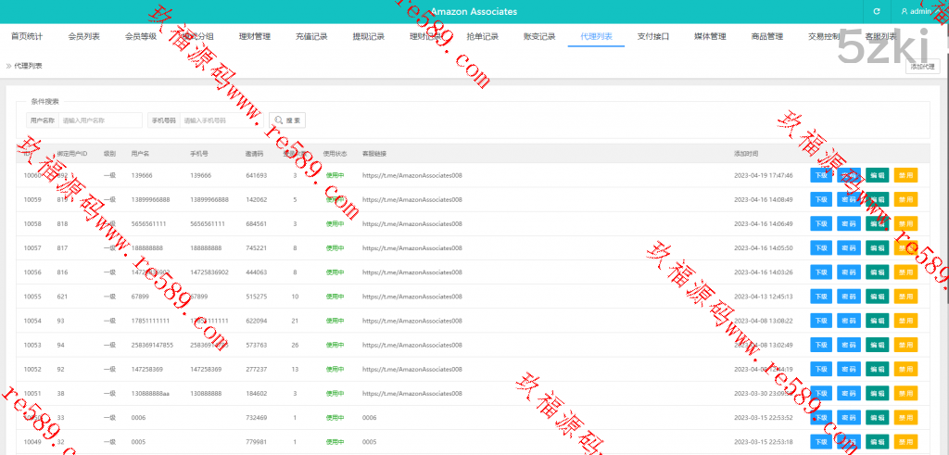The height and width of the screenshot is (455, 949).
Task: Click the 添加代理 button
Action: pos(922,67)
